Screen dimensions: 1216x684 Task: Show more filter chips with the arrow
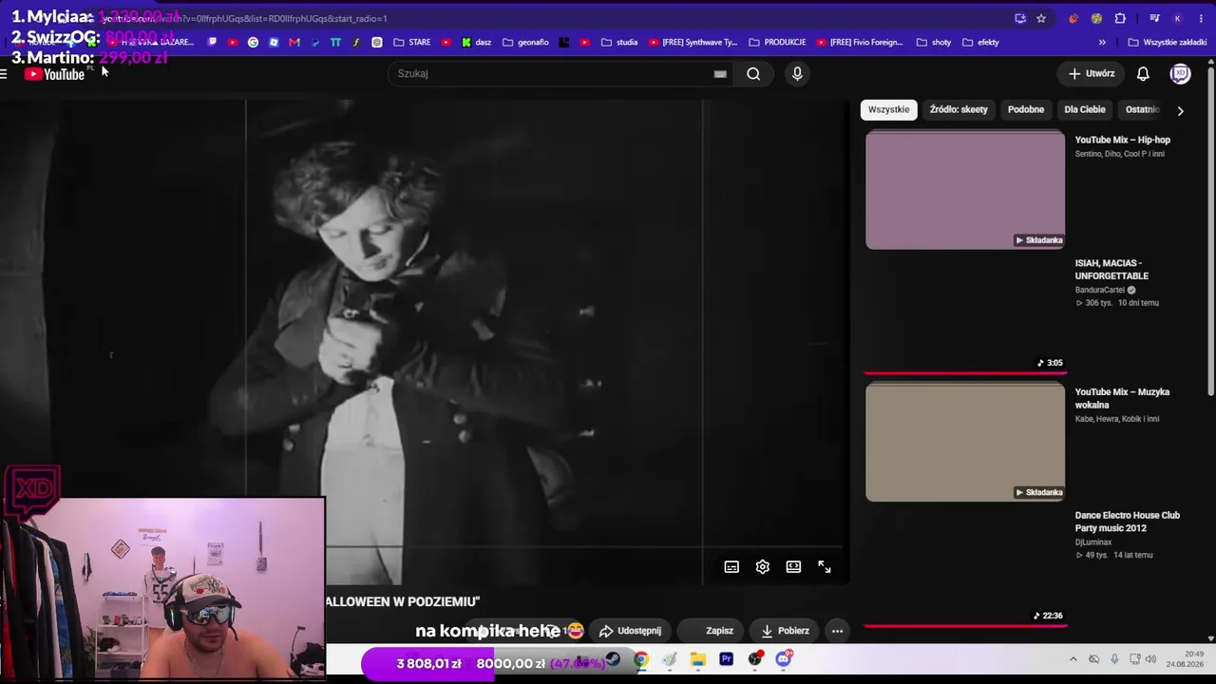click(x=1180, y=110)
